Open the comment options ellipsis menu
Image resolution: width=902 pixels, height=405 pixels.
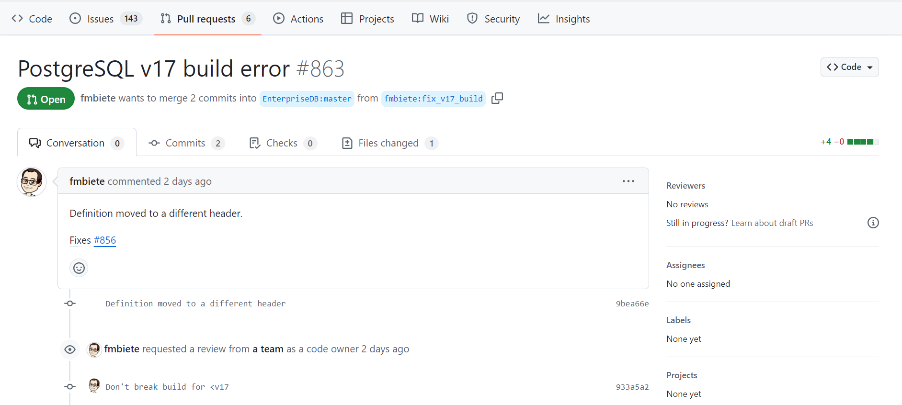pyautogui.click(x=628, y=181)
